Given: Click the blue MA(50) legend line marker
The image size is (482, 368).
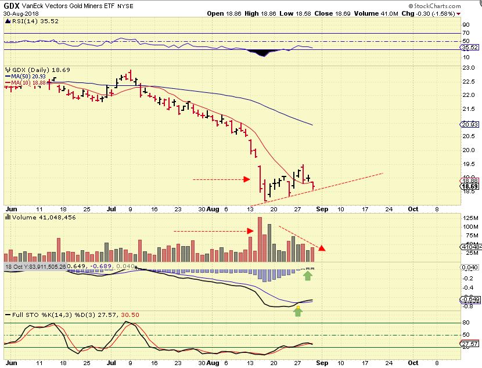Looking at the screenshot, I should pyautogui.click(x=8, y=77).
